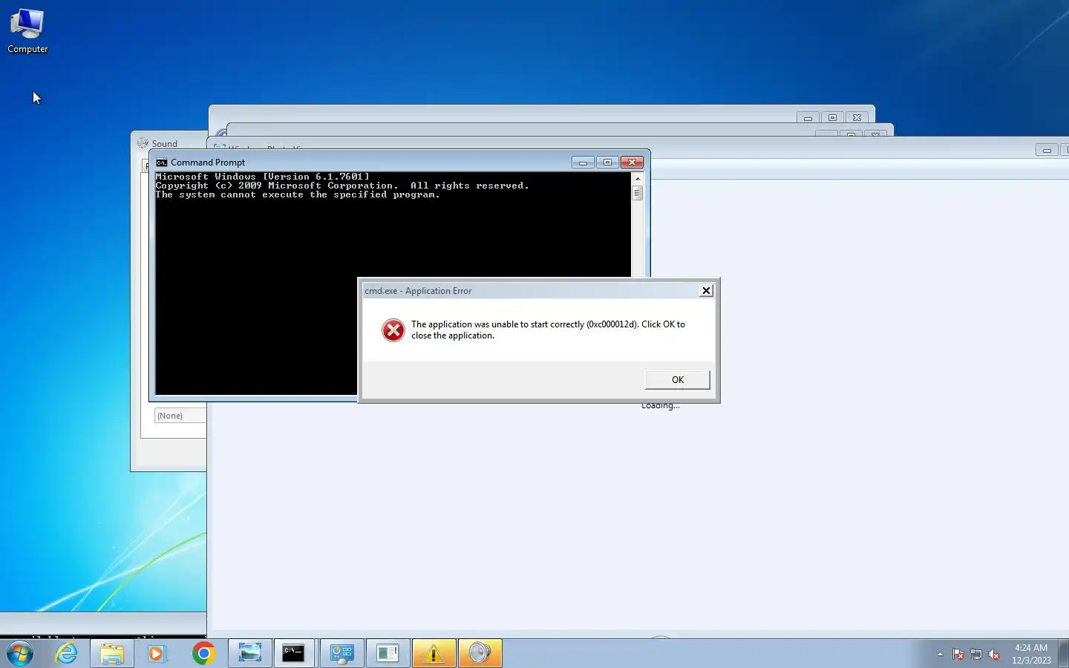Open network icon in system tray
This screenshot has height=668, width=1069.
coord(976,654)
